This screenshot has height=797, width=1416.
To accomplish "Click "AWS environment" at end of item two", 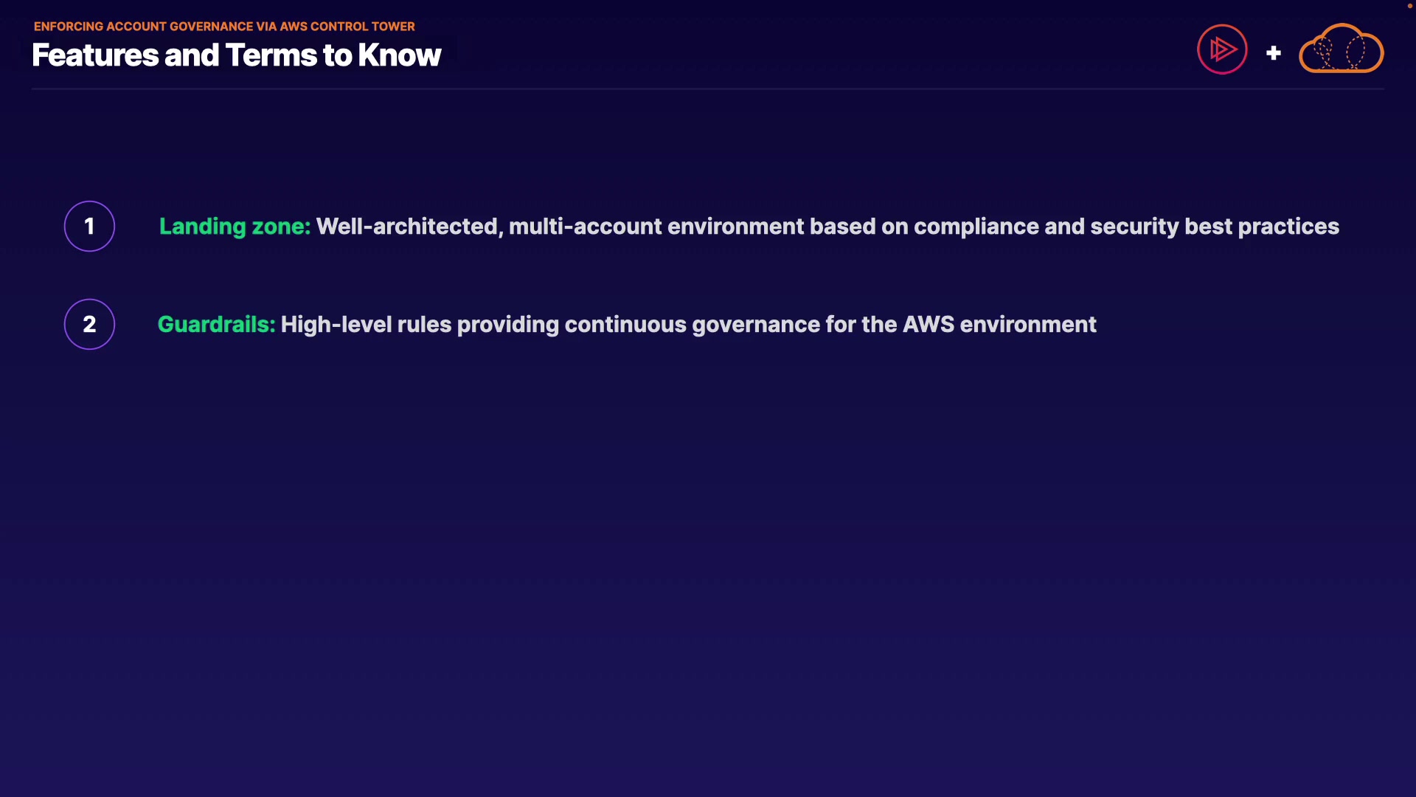I will (999, 325).
